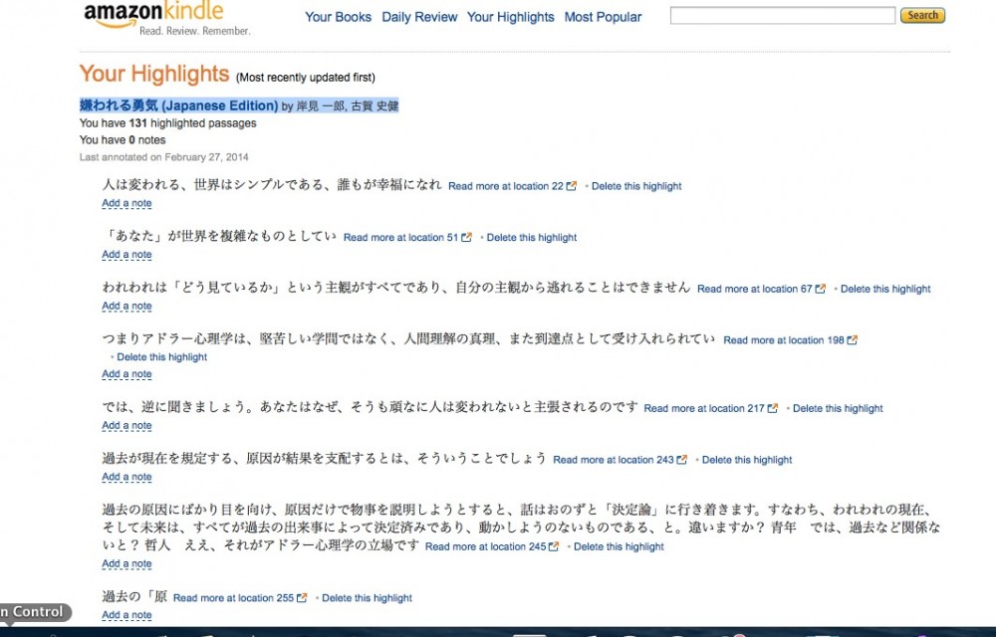
Task: Delete the highlight at location 245
Action: click(x=619, y=546)
